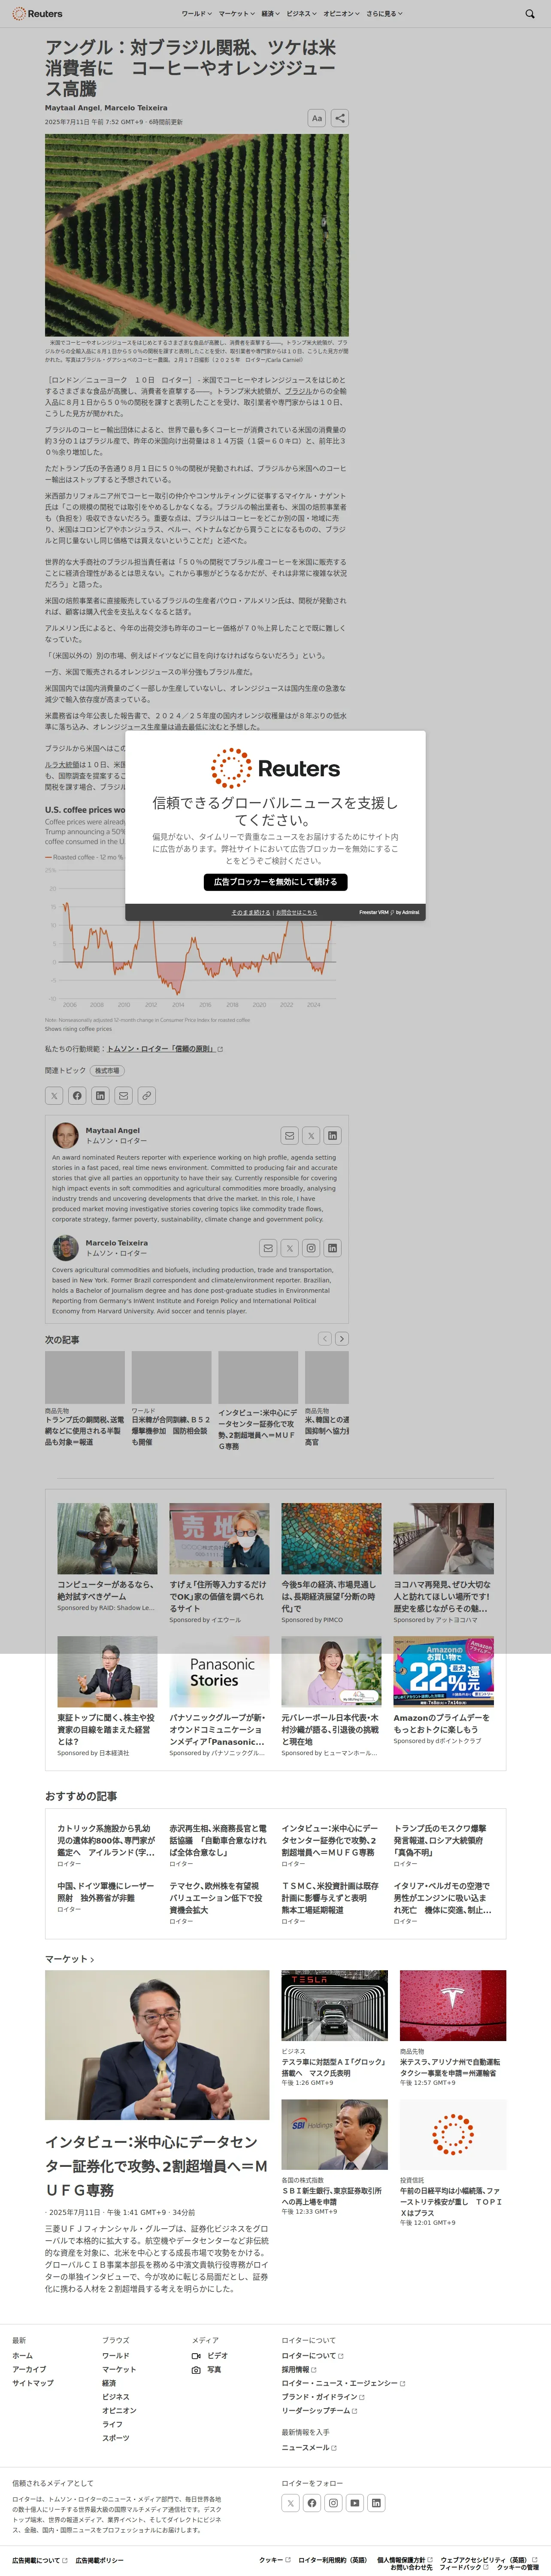Open ライフ link in footer browse list

[112, 2424]
